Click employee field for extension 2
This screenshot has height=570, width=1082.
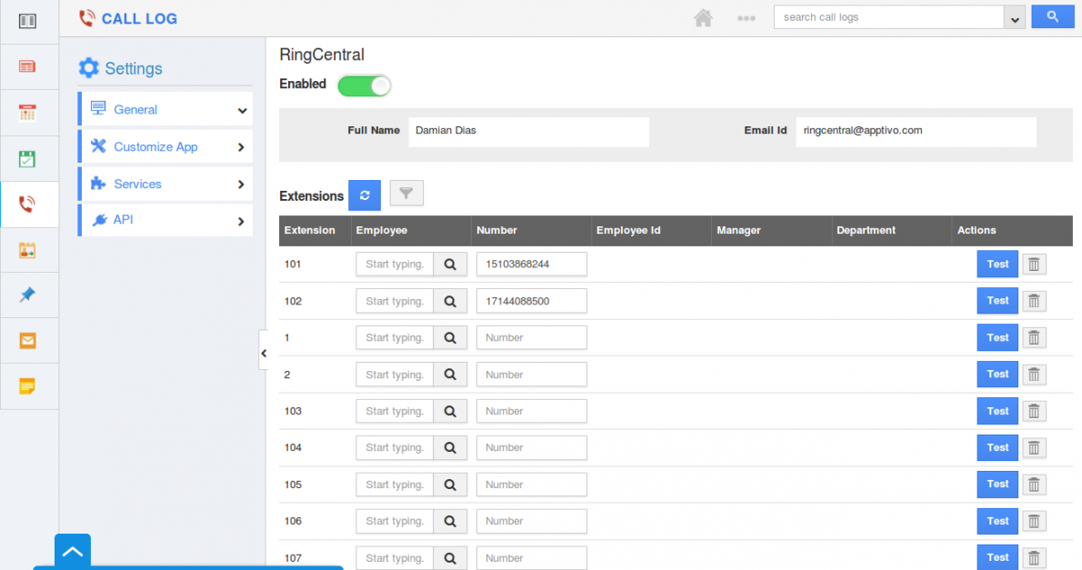point(395,375)
